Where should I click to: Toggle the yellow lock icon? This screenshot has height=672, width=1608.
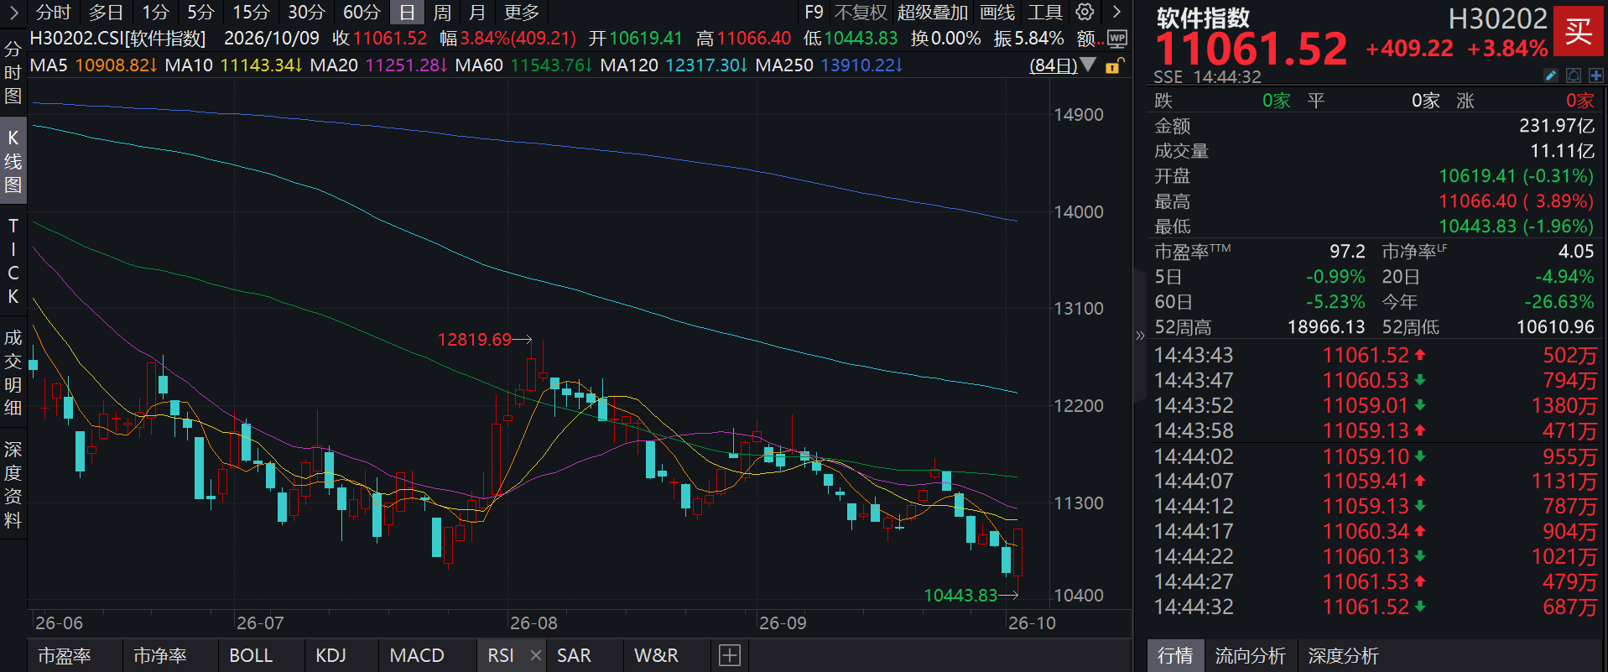[1114, 65]
